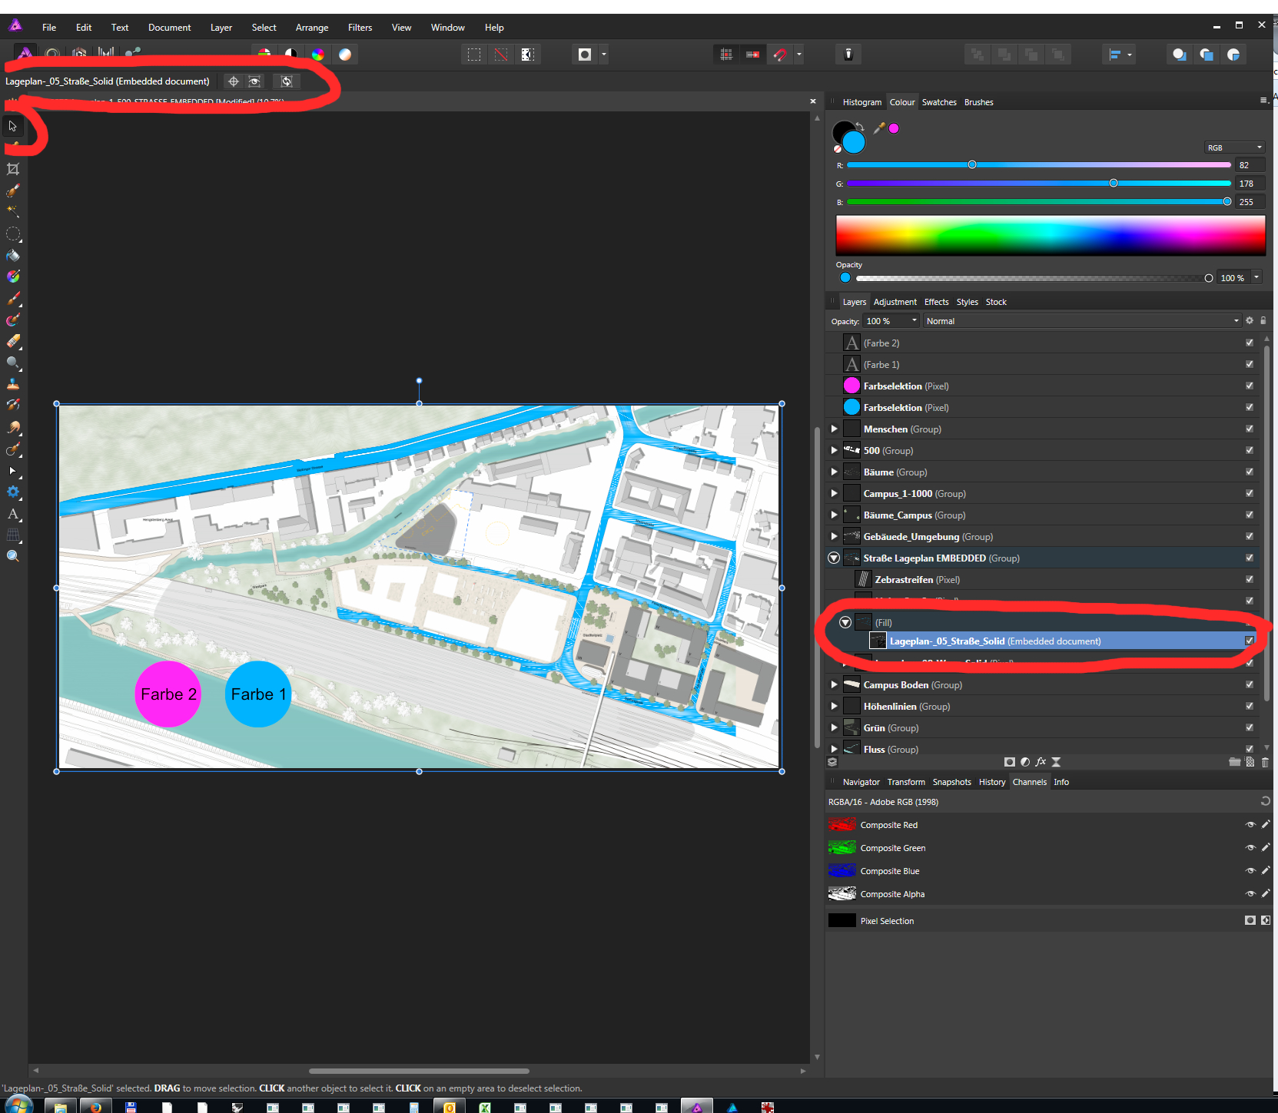Activate the Zoom magnifier tool

coord(13,556)
